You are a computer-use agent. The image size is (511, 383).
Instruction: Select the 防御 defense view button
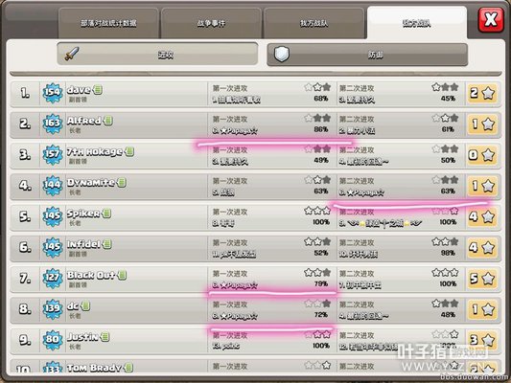click(367, 55)
